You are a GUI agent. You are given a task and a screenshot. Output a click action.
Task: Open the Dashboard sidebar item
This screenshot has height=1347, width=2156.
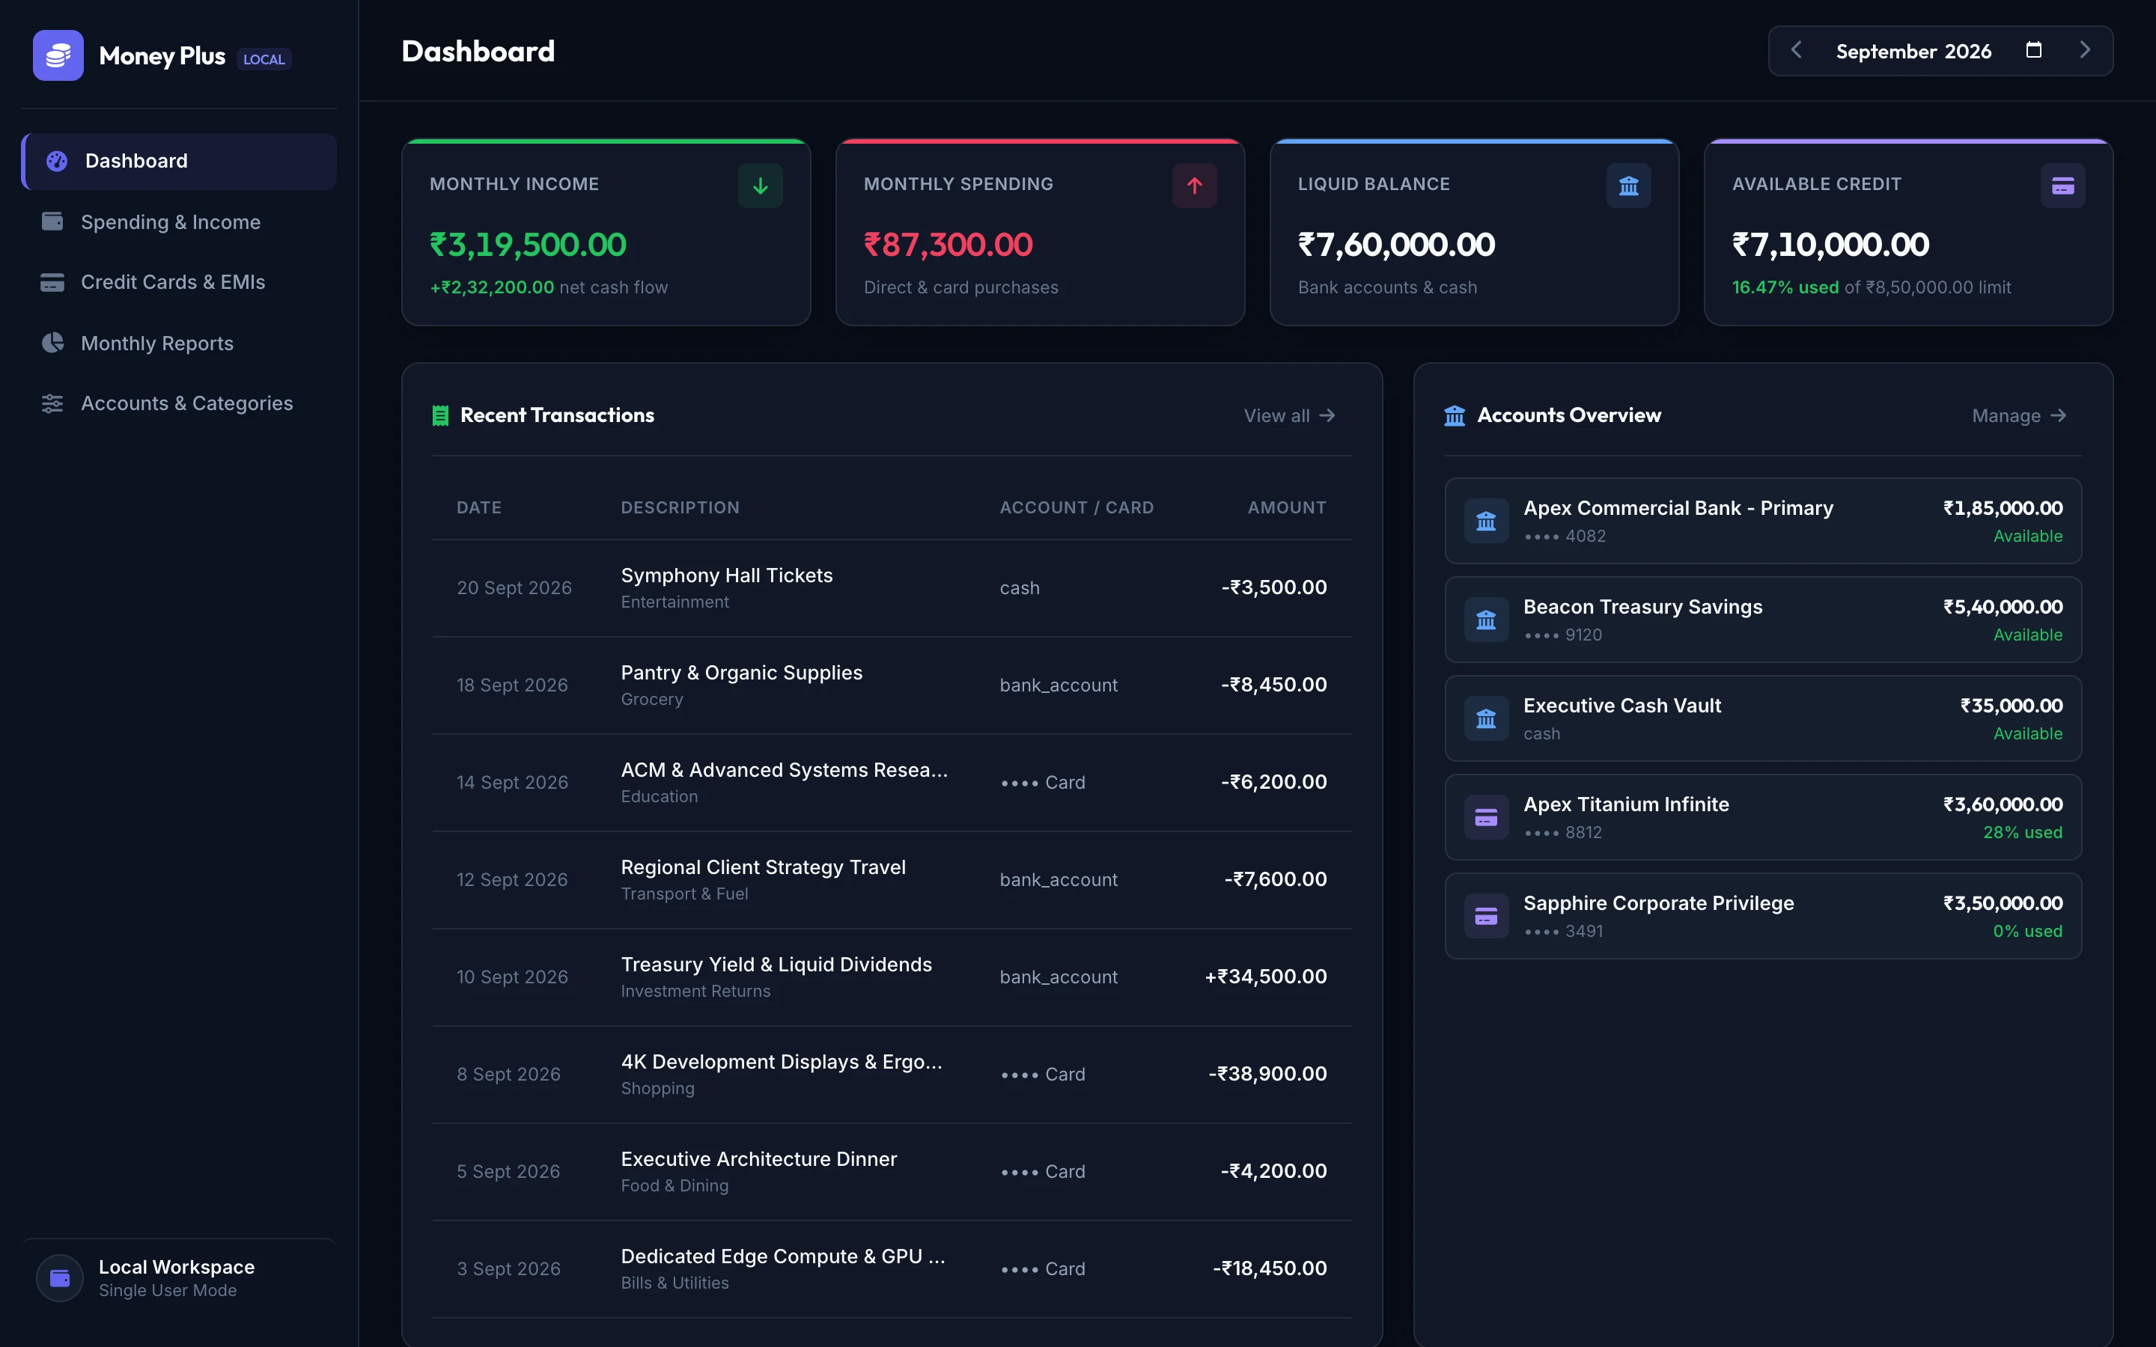(179, 161)
